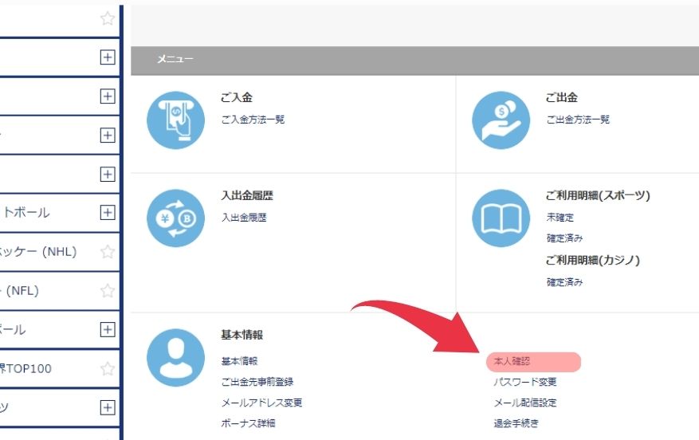Click the ご利用明細(スポーツ) heading

click(598, 196)
